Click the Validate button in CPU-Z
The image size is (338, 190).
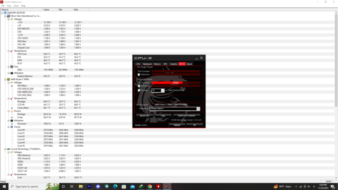pyautogui.click(x=177, y=125)
